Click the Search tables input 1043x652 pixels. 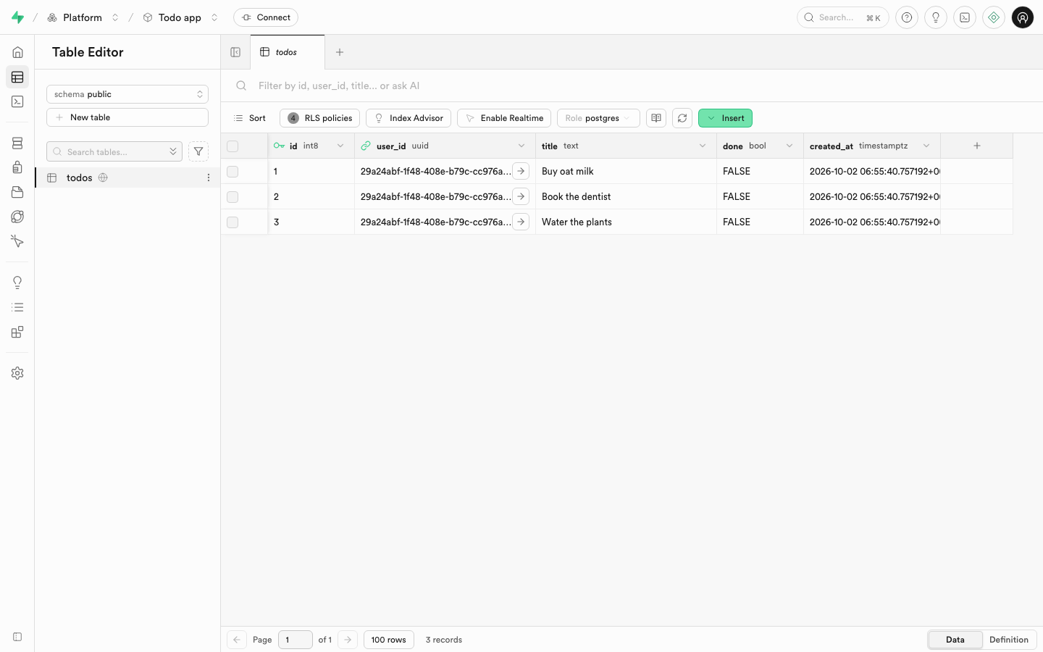114,151
